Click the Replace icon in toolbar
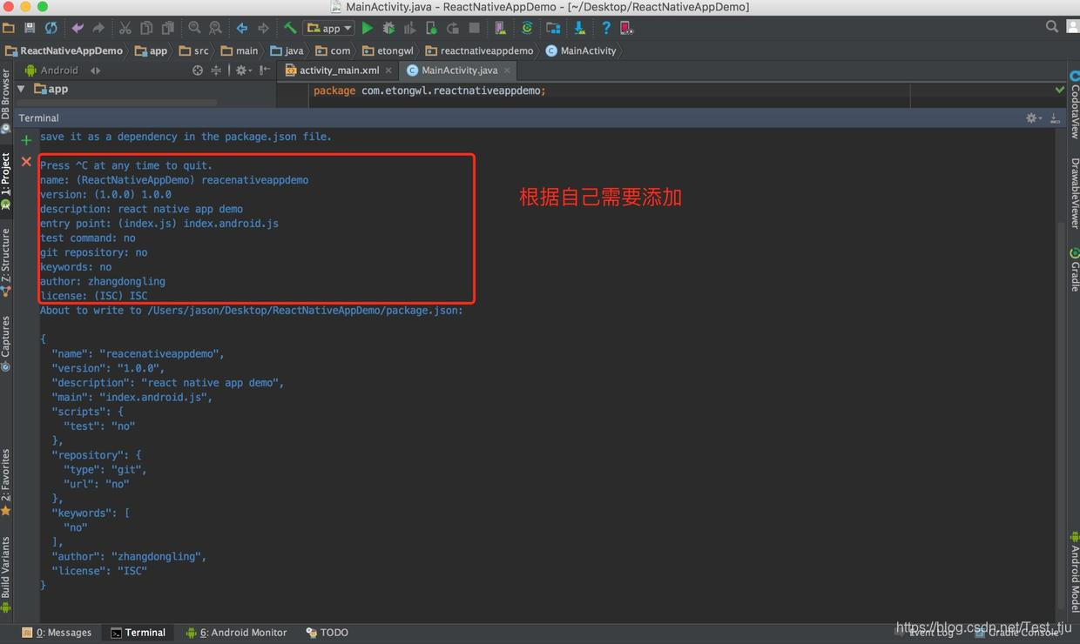 215,28
